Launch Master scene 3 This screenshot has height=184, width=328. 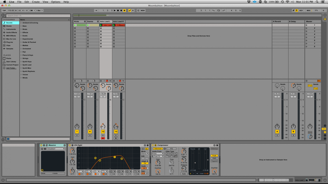coord(307,31)
